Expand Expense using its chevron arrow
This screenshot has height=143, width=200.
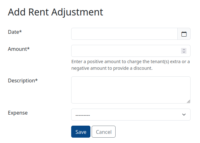[184, 115]
